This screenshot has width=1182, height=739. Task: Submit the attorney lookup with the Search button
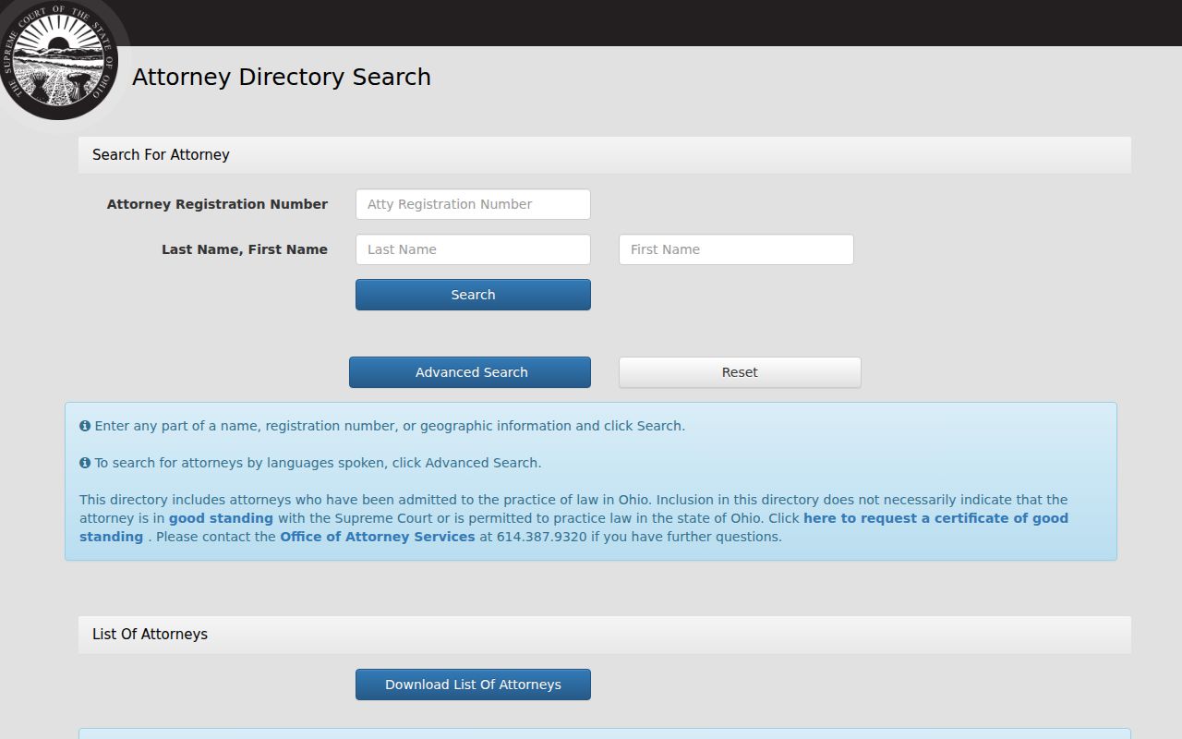point(473,295)
